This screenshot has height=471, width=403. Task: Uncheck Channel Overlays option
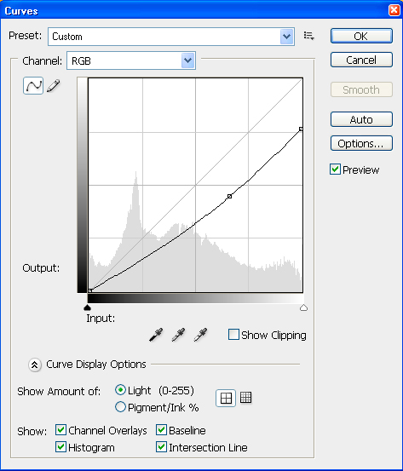(61, 430)
